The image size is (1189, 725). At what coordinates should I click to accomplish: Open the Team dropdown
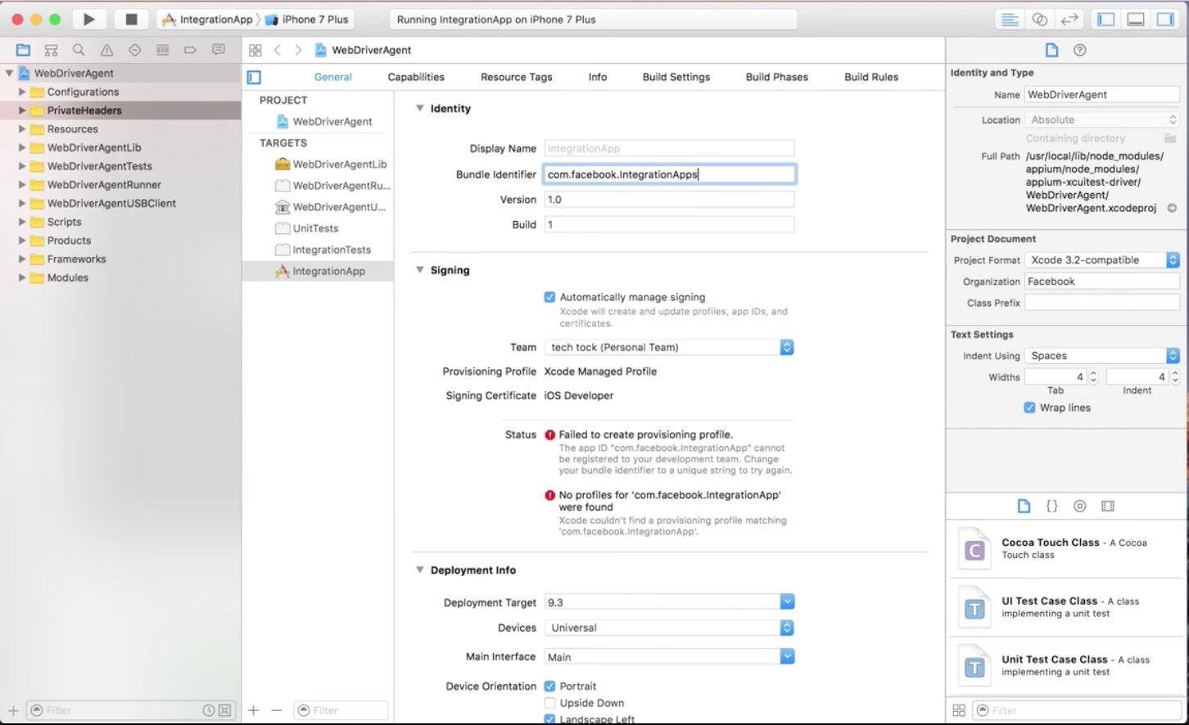[669, 347]
